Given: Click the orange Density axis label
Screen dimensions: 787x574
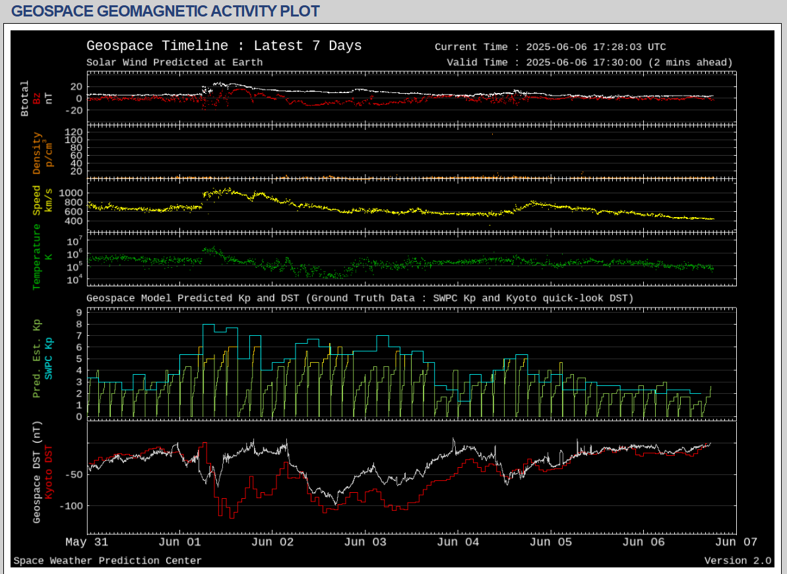Looking at the screenshot, I should coord(37,153).
